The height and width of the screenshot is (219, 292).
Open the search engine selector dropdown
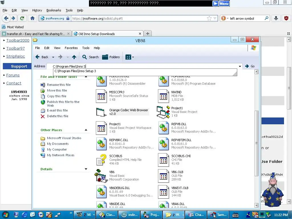(x=228, y=19)
